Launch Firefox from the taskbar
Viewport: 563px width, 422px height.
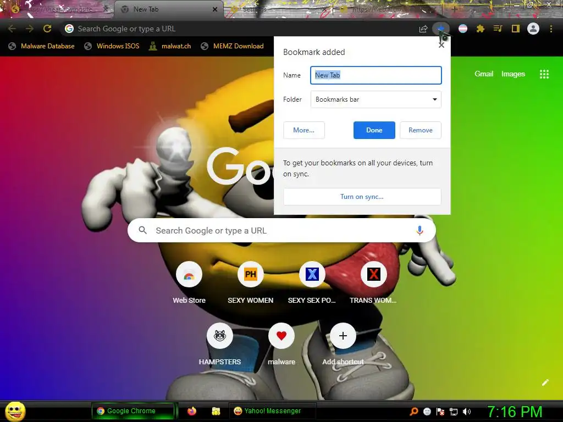point(192,411)
